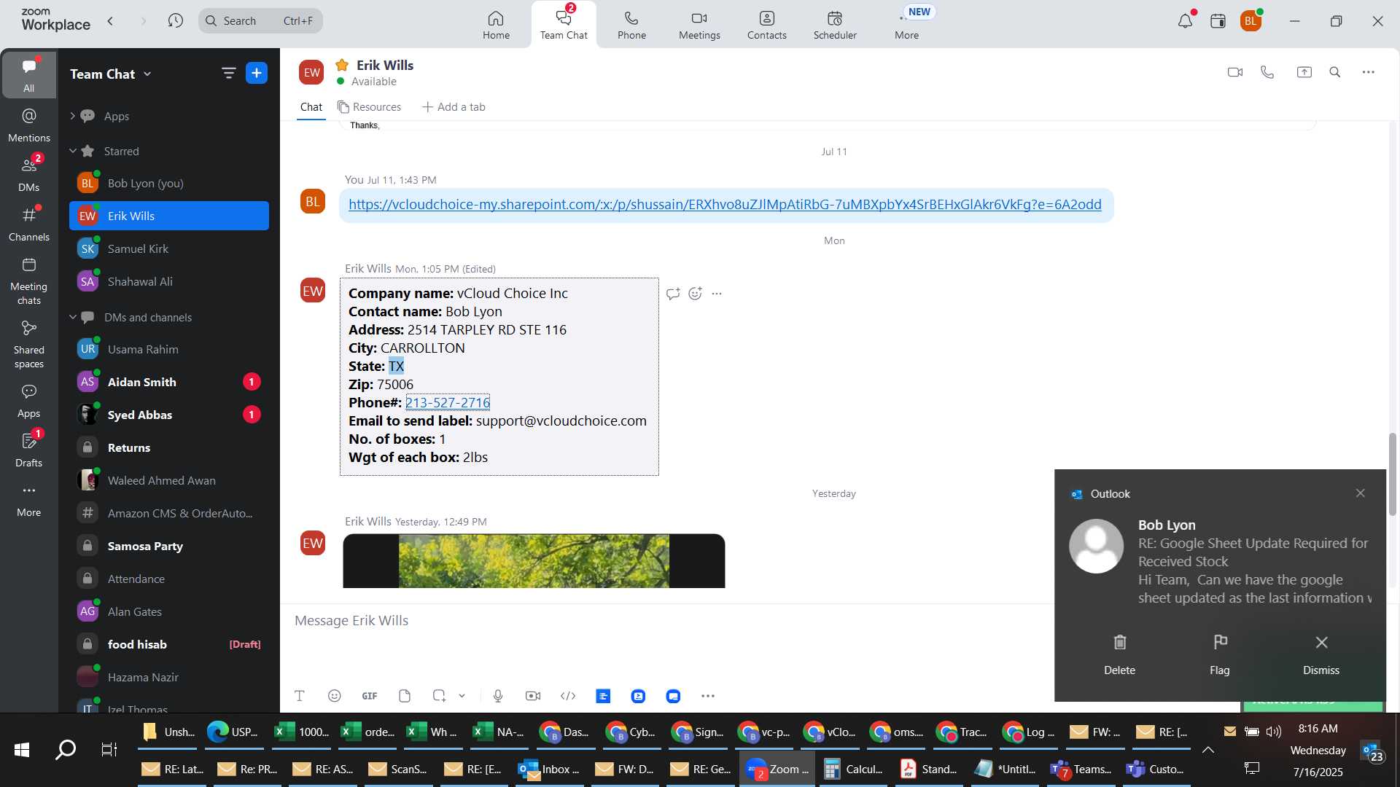Record a video message

(533, 696)
